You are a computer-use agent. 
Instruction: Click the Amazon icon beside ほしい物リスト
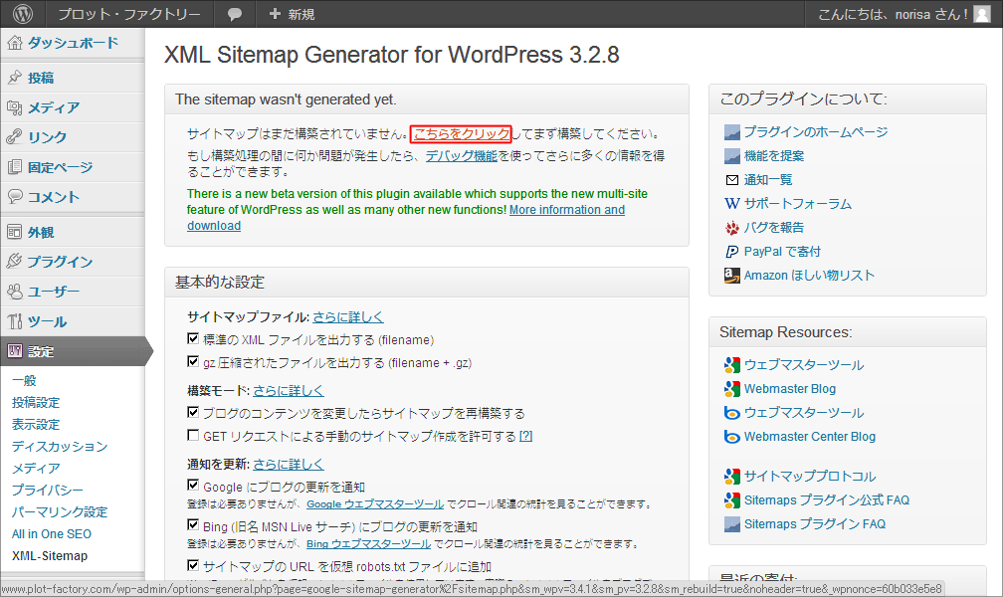tap(731, 276)
